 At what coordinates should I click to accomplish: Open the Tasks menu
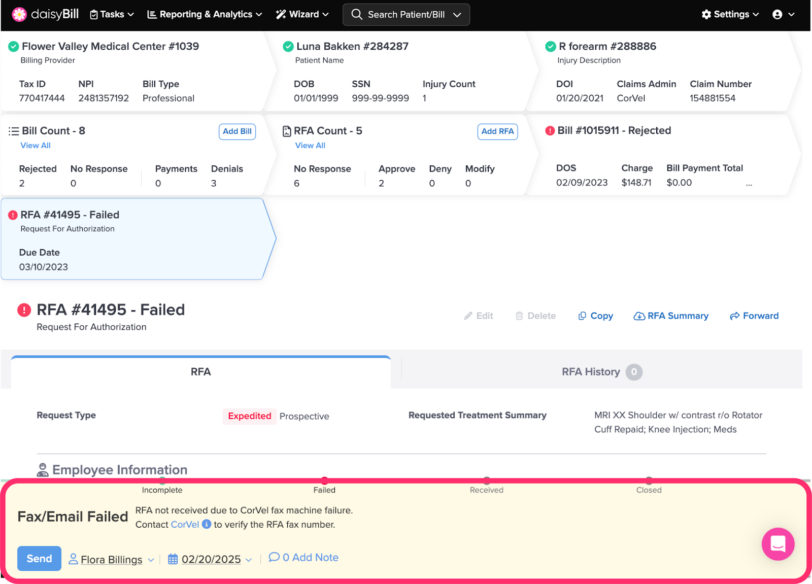[112, 14]
